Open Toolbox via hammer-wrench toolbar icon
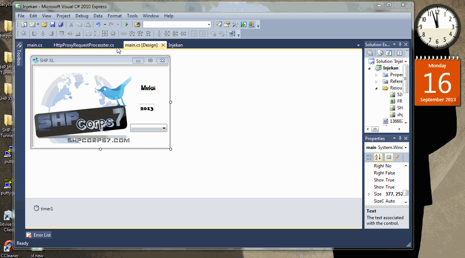This screenshot has width=465, height=258. point(235,24)
